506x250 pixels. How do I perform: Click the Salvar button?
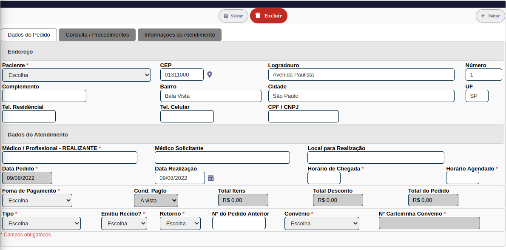pos(233,16)
